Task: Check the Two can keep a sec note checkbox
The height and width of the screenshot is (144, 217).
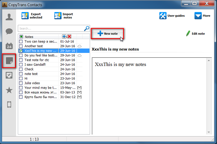Action: (x=21, y=41)
